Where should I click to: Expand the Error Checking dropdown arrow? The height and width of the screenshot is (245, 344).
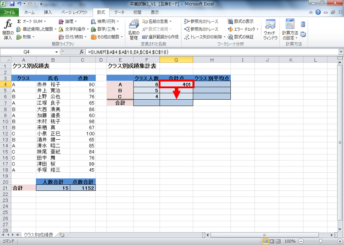[x=257, y=29]
